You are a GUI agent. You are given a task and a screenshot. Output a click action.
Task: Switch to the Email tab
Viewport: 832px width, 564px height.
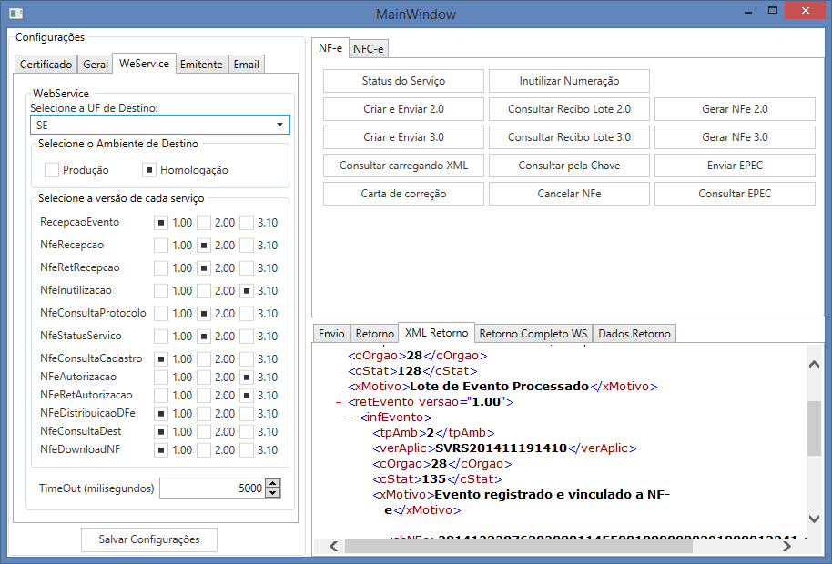(x=246, y=65)
